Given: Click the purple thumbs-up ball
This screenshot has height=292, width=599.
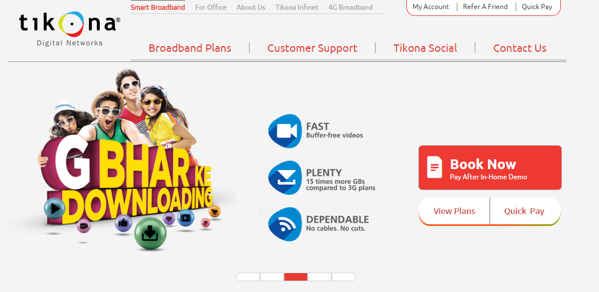Looking at the screenshot, I should 124,223.
